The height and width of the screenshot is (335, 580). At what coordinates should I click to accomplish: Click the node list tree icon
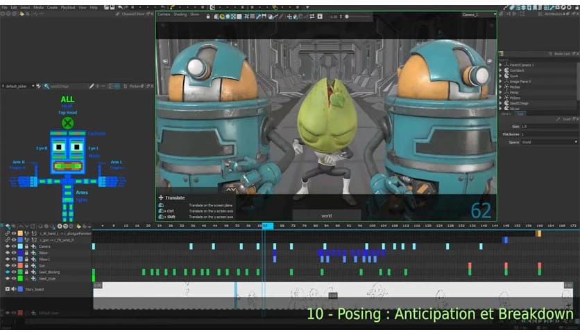tap(501, 54)
